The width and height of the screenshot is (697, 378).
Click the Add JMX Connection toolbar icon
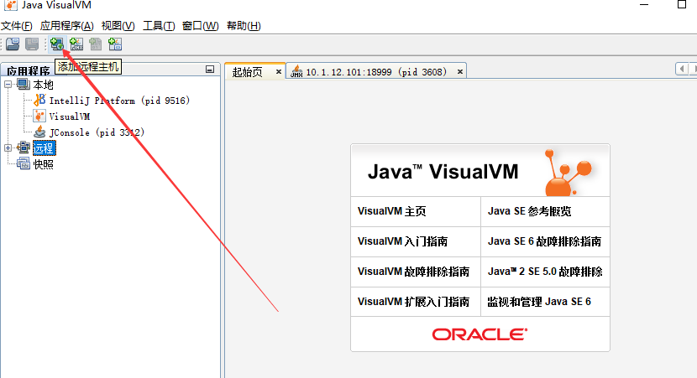pos(76,44)
